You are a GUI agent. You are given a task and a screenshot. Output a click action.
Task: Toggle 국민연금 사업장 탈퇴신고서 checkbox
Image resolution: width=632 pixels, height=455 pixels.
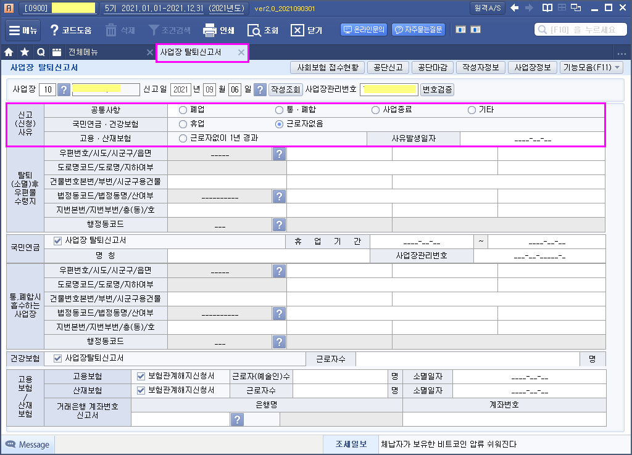(58, 241)
